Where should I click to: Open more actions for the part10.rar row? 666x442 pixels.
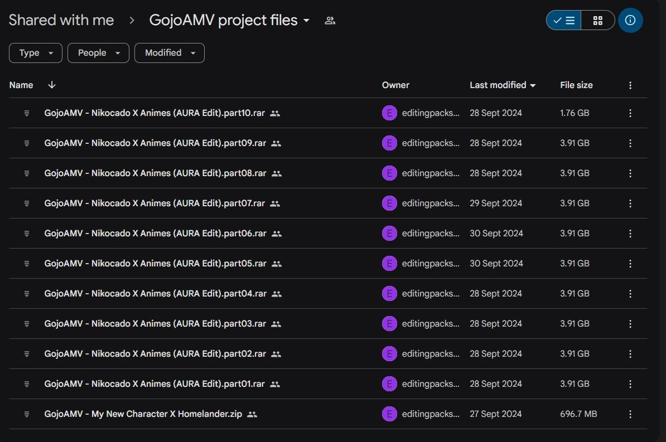630,113
